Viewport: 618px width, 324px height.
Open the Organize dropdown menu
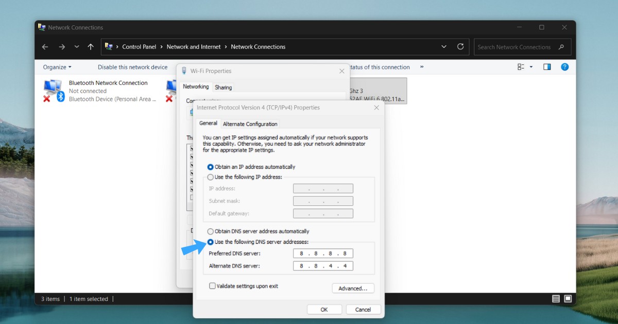57,67
